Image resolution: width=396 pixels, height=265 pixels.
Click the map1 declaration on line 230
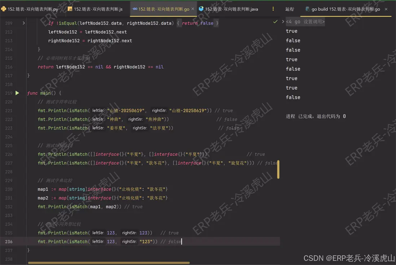[x=103, y=189]
